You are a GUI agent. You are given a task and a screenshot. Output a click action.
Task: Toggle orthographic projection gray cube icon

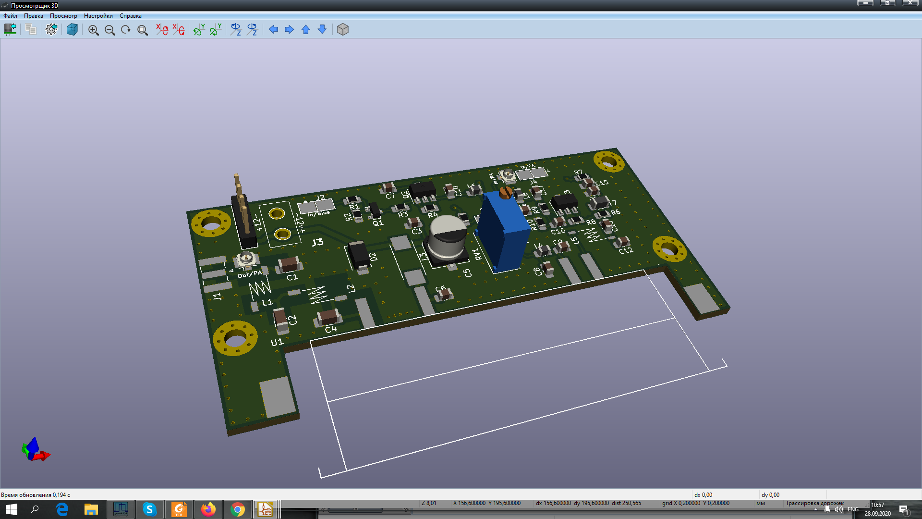tap(342, 30)
